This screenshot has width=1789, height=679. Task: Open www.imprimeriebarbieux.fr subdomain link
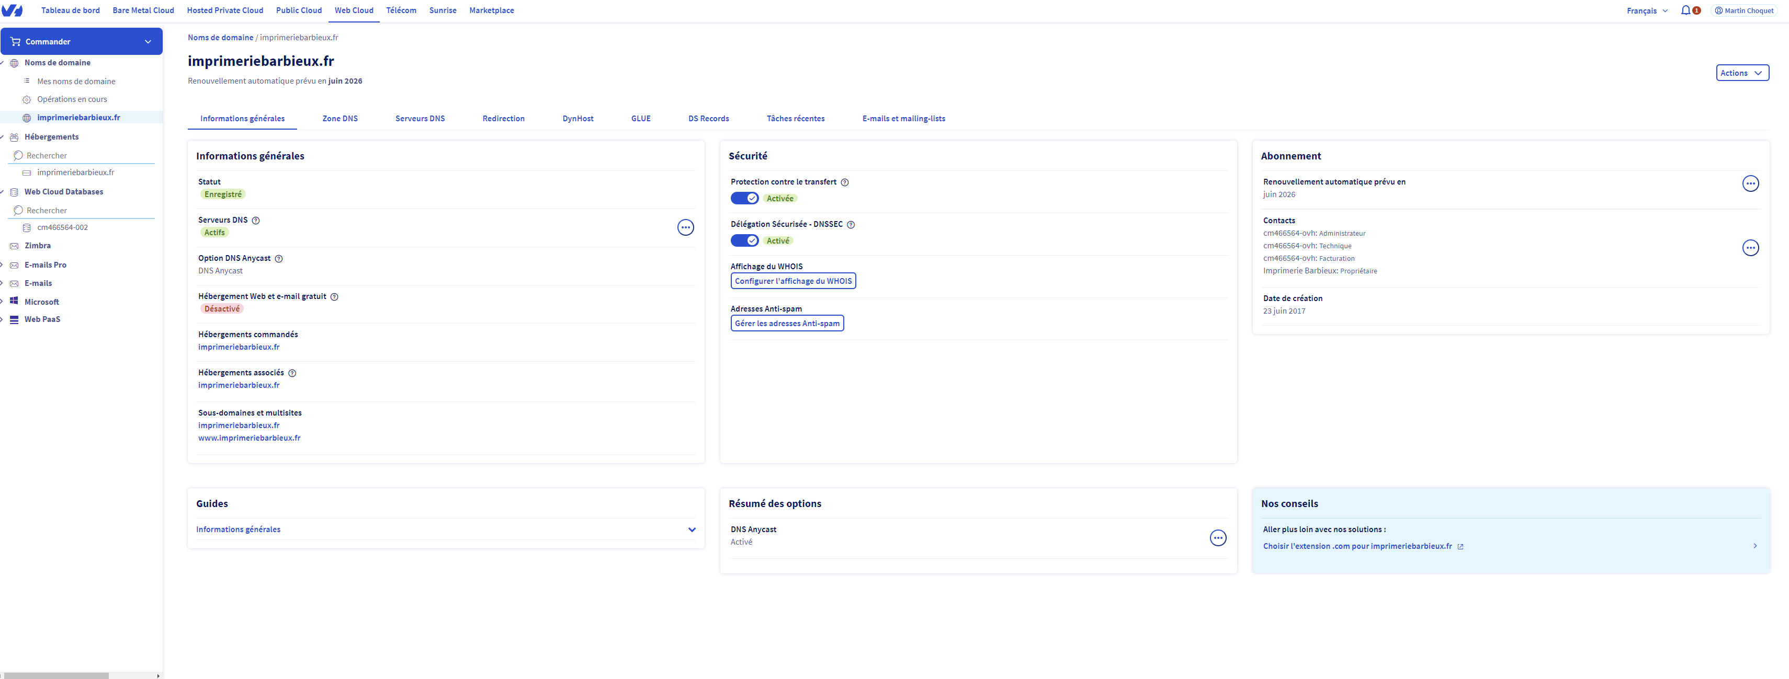tap(250, 438)
